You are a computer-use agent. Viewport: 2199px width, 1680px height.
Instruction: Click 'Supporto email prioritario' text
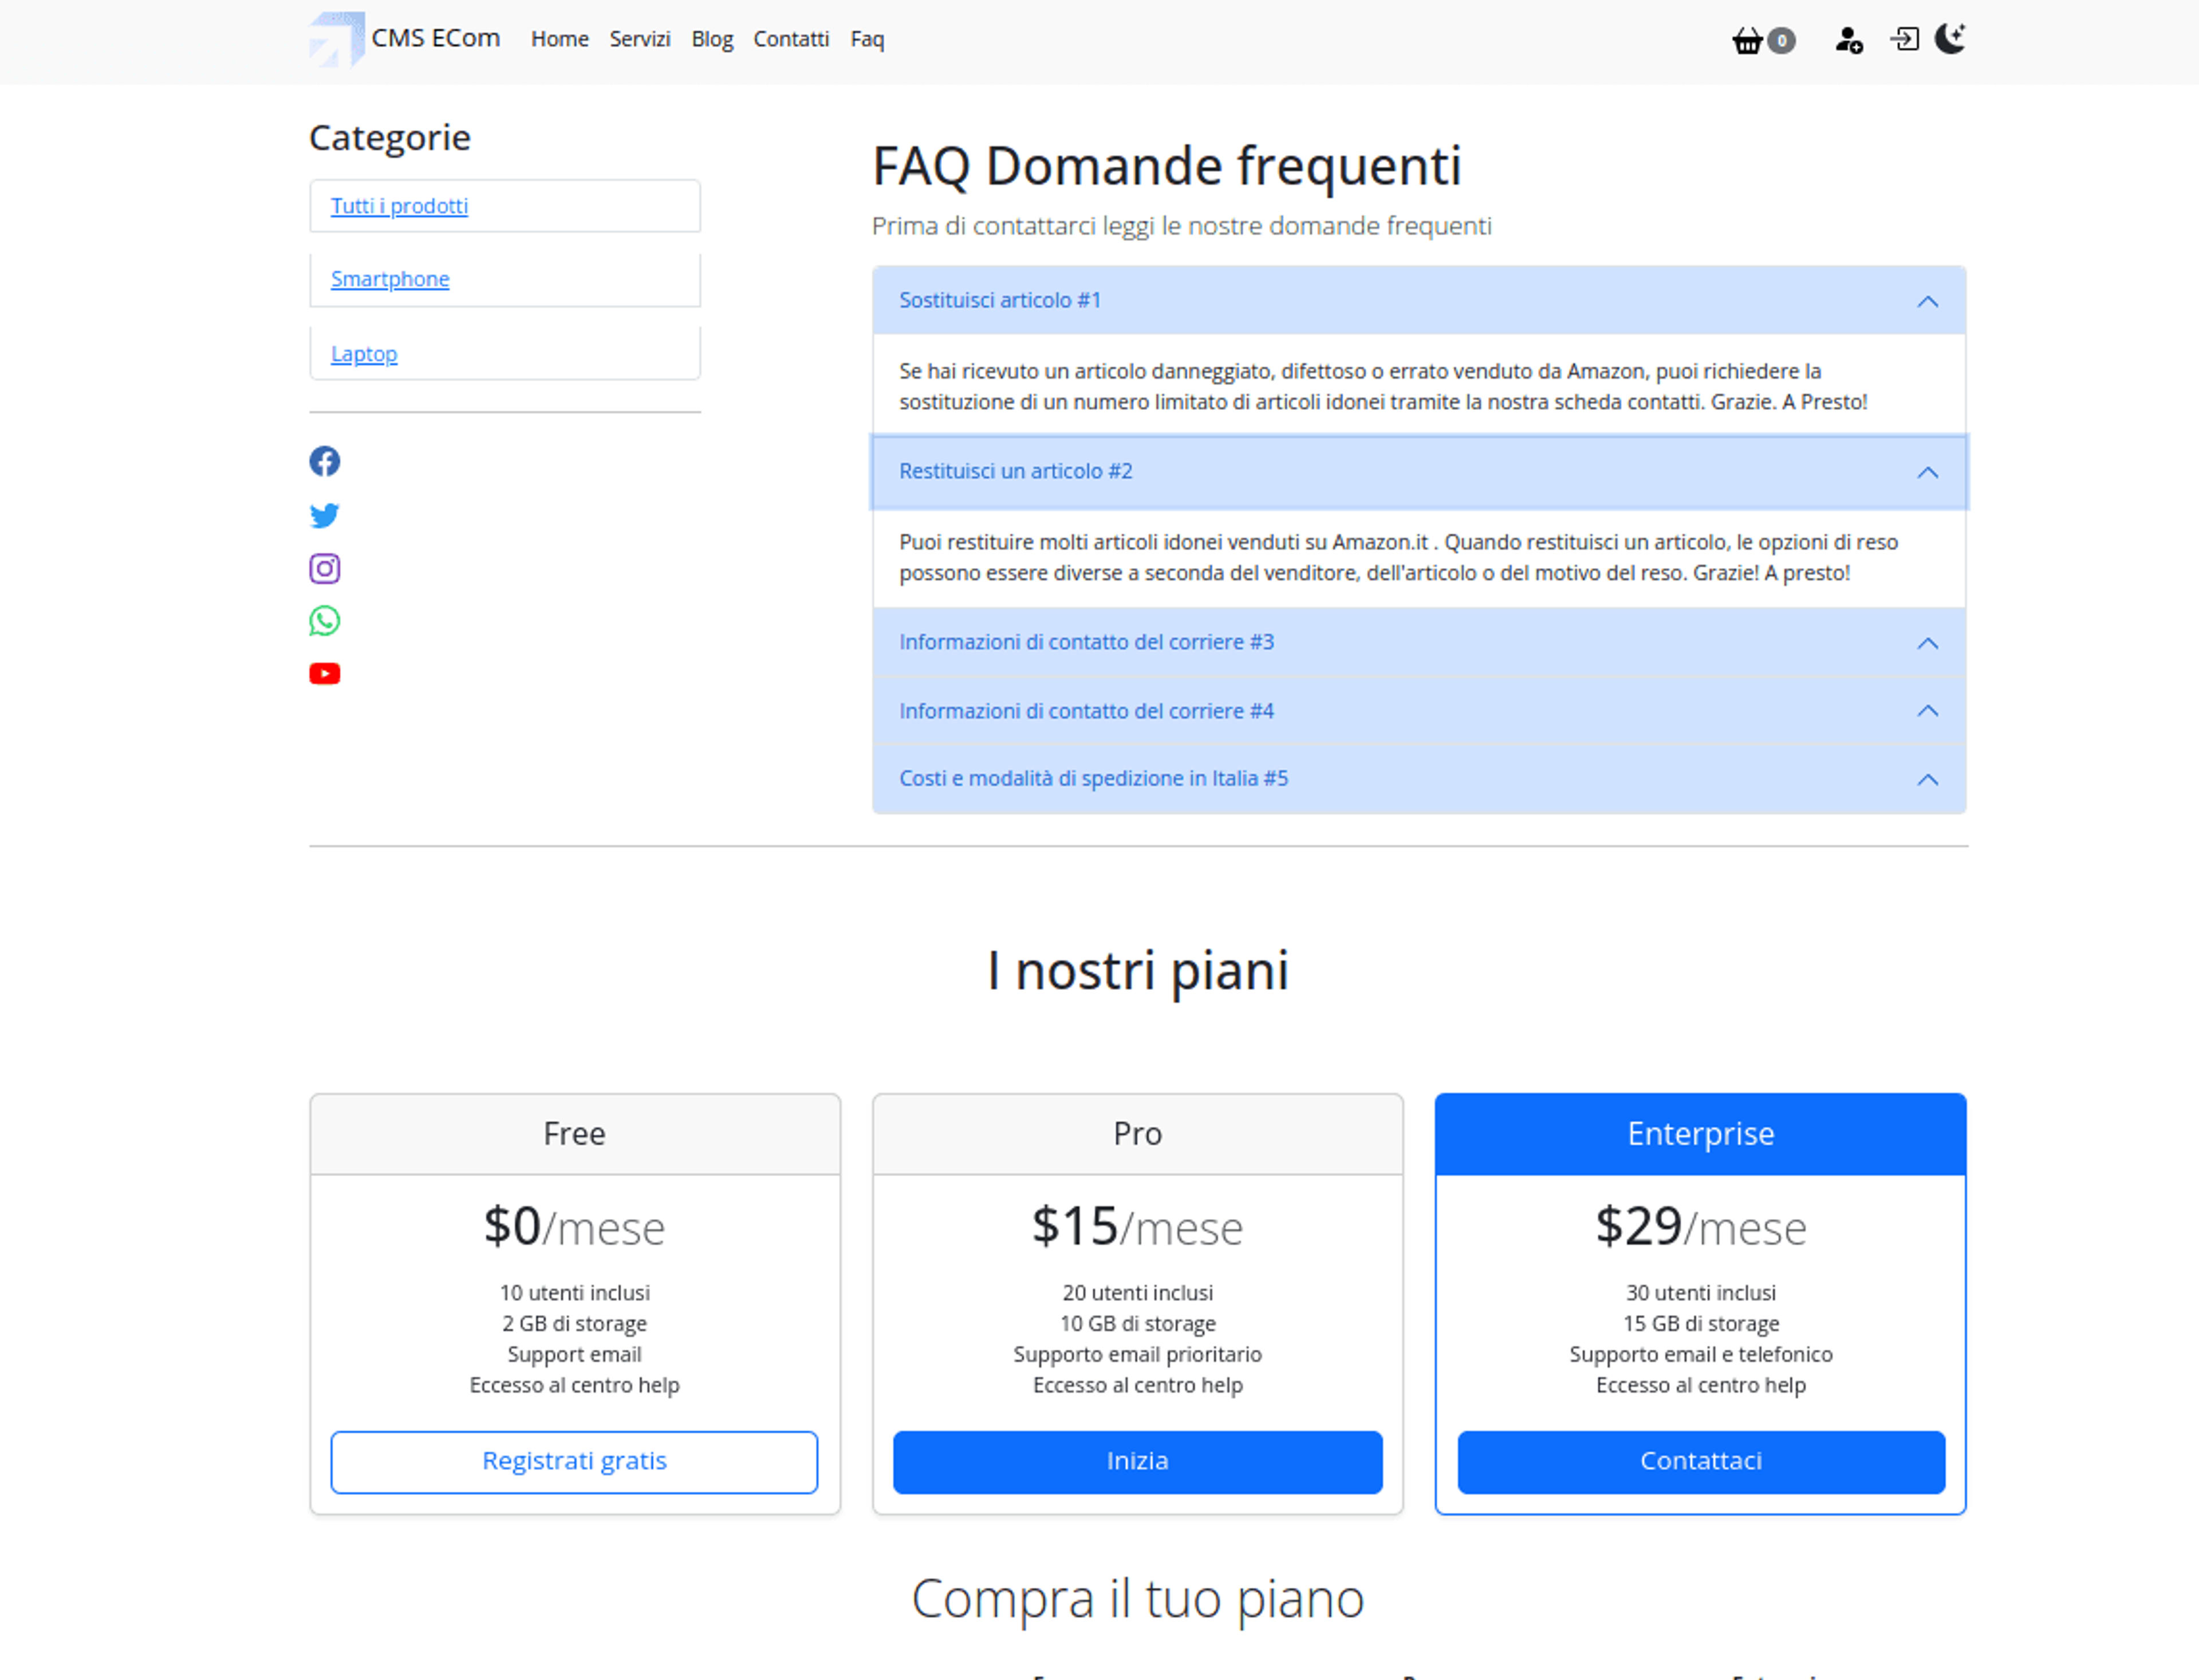1137,1355
